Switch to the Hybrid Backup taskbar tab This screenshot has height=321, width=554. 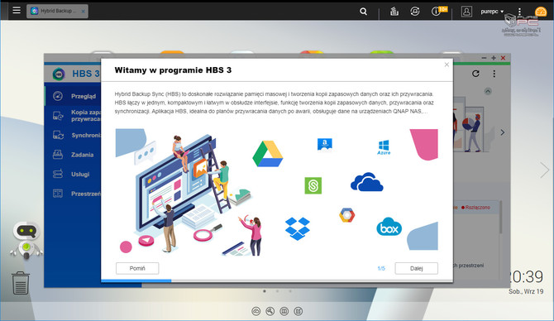point(57,11)
